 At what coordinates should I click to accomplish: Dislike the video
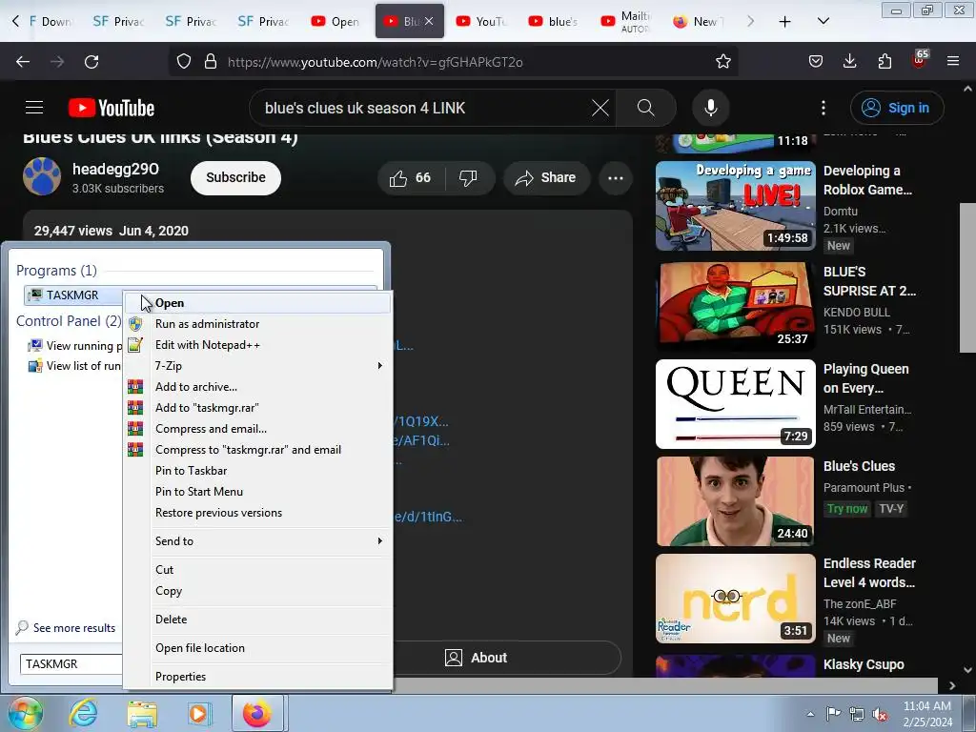[469, 178]
